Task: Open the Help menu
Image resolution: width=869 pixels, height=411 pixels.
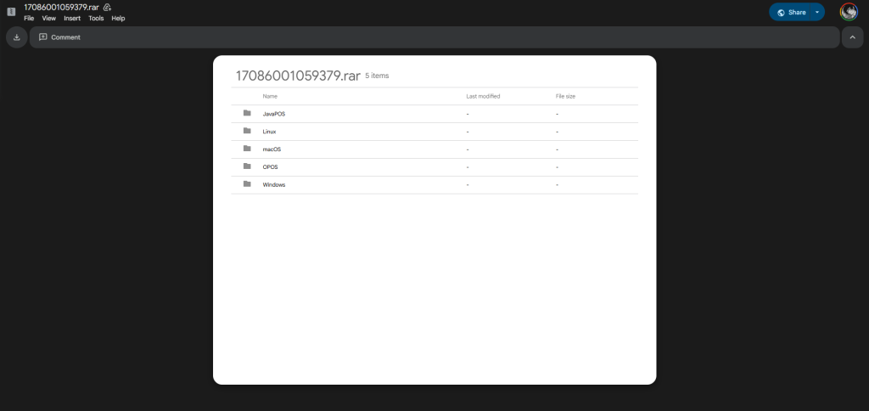Action: (118, 18)
